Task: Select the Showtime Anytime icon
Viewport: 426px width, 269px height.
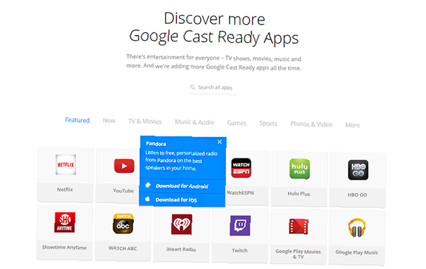Action: click(65, 222)
